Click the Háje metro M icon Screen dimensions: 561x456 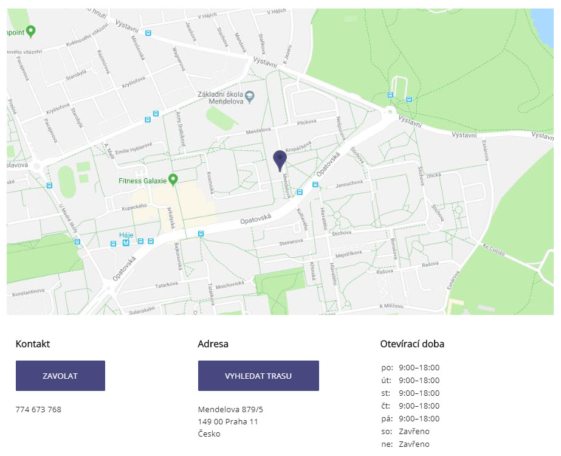[126, 242]
